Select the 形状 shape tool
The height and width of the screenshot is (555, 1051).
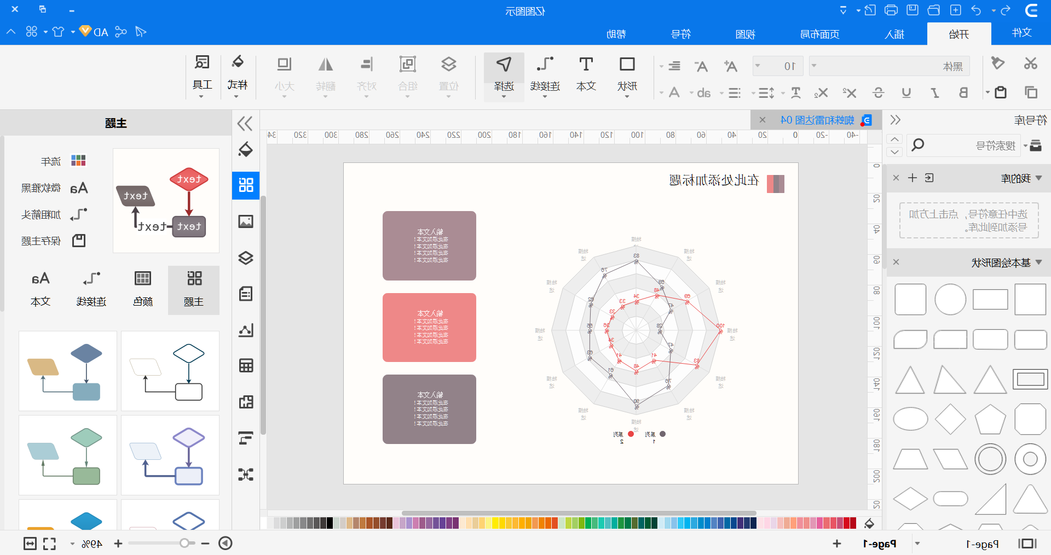click(x=627, y=77)
